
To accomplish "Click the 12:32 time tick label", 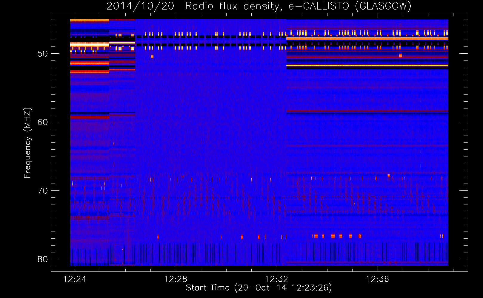I will 277,279.
